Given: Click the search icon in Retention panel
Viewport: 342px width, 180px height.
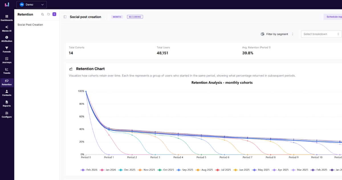Looking at the screenshot, I should pyautogui.click(x=42, y=14).
